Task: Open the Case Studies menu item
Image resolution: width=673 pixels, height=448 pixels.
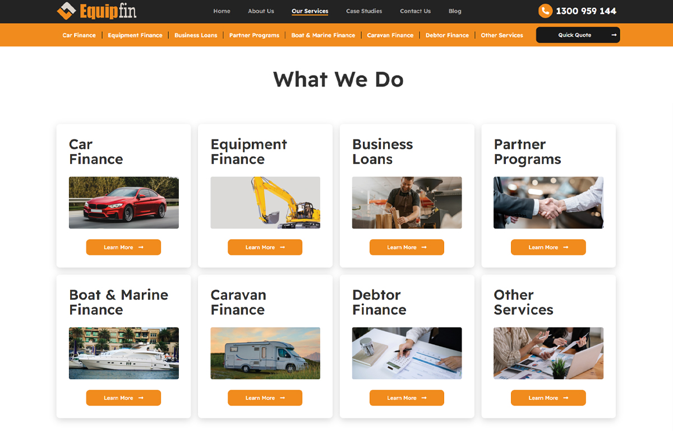Action: click(364, 11)
